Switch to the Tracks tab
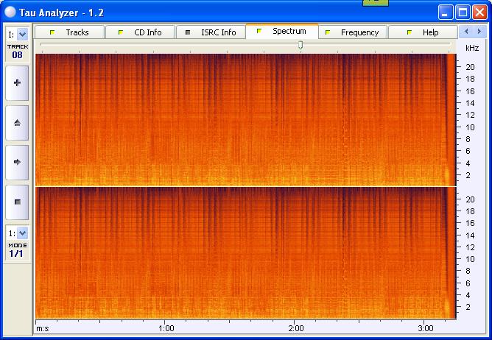The height and width of the screenshot is (340, 492). pos(69,32)
